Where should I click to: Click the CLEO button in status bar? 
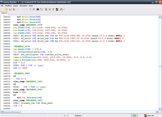(134, 116)
